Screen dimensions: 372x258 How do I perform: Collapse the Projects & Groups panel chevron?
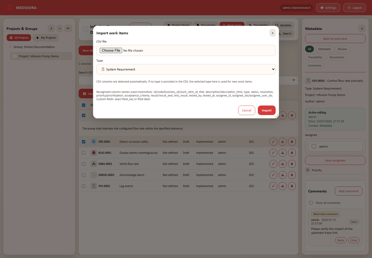[x=51, y=28]
